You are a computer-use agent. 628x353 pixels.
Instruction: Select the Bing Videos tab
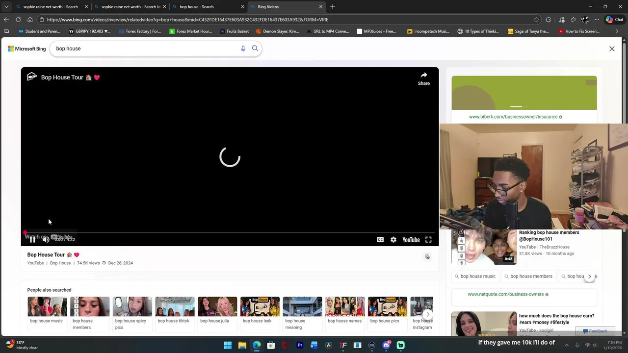click(287, 7)
